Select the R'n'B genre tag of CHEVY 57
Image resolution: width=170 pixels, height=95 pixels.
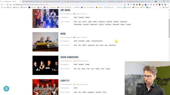tap(104, 92)
